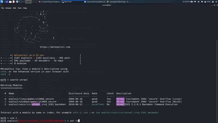Click the highlighted active app button in panel
Viewport: 218px width, 123px height.
pos(28,2)
